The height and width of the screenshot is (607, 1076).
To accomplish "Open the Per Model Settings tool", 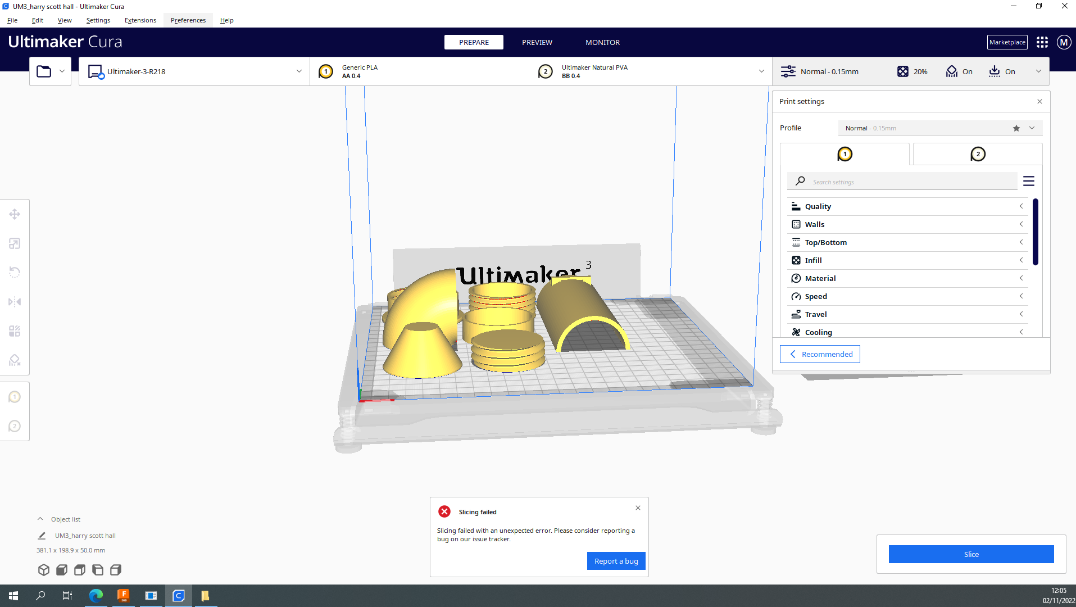I will coord(15,331).
